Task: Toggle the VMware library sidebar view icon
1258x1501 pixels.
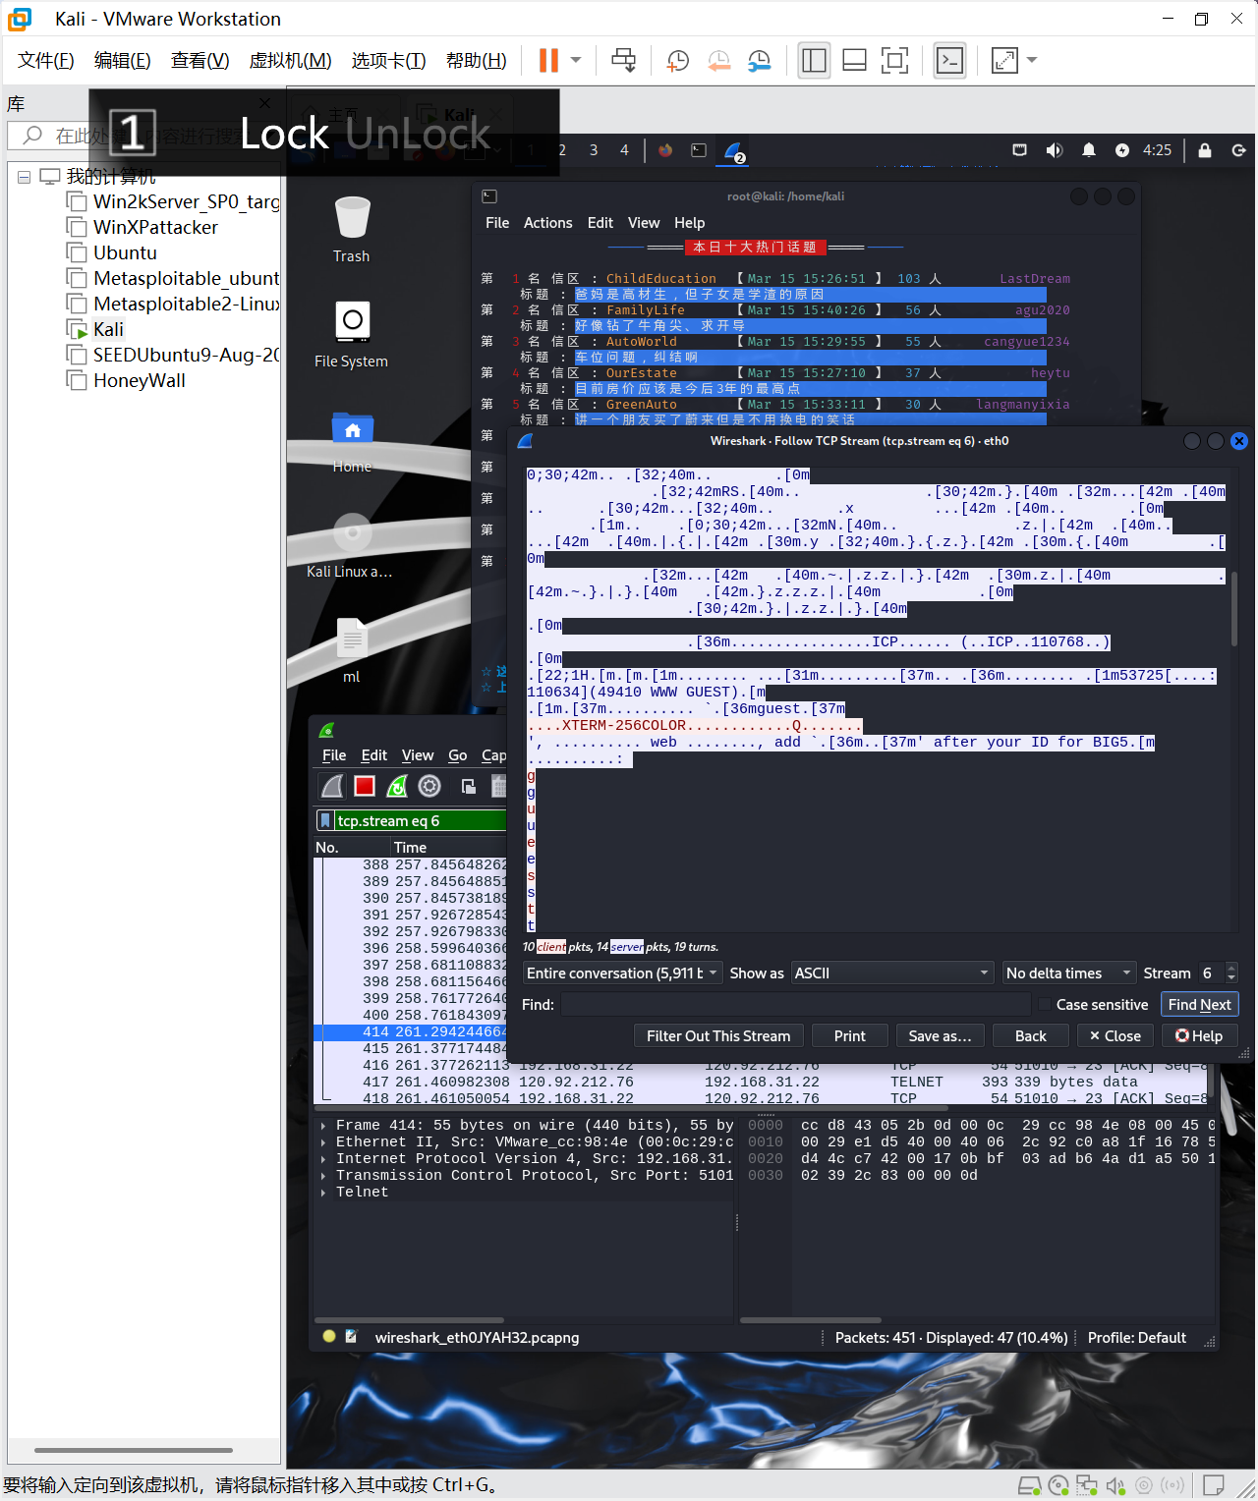Action: (814, 60)
